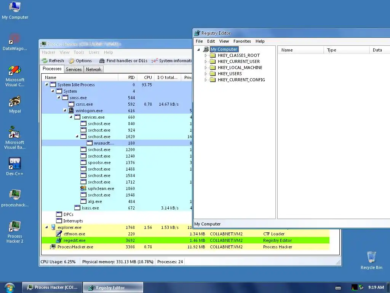Click the regedit.exe process icon
The width and height of the screenshot is (390, 293).
(x=59, y=240)
